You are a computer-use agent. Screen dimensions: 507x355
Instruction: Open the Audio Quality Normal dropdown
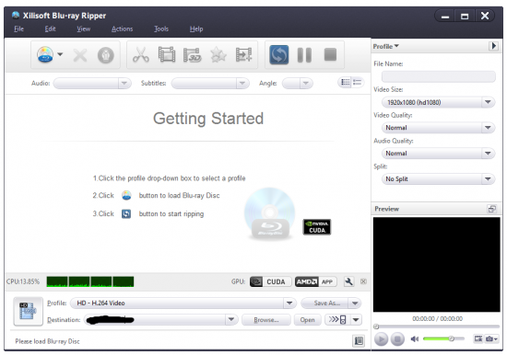pyautogui.click(x=438, y=154)
